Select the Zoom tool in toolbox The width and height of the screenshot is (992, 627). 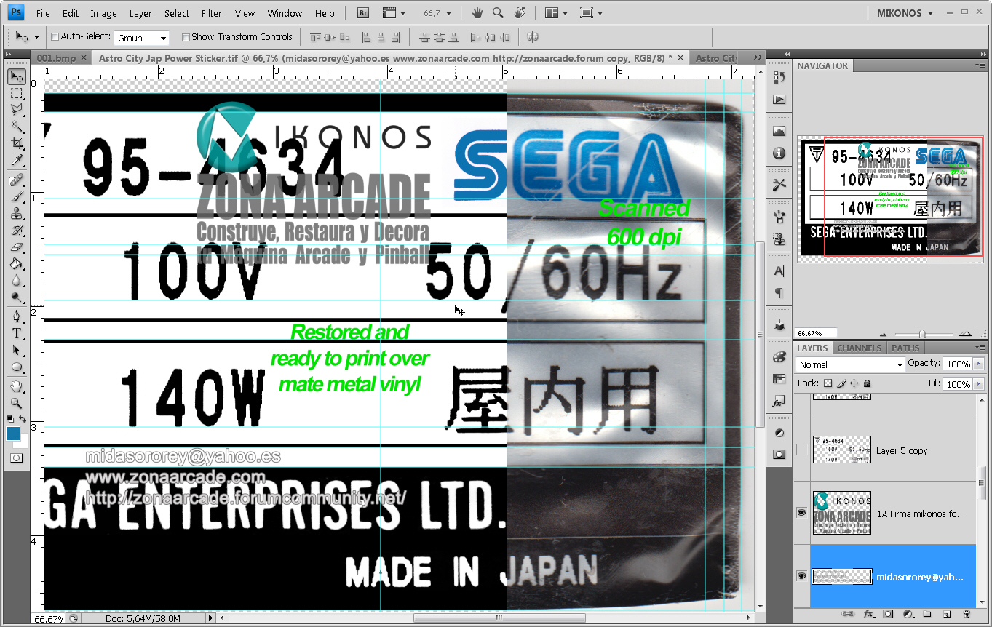(16, 403)
